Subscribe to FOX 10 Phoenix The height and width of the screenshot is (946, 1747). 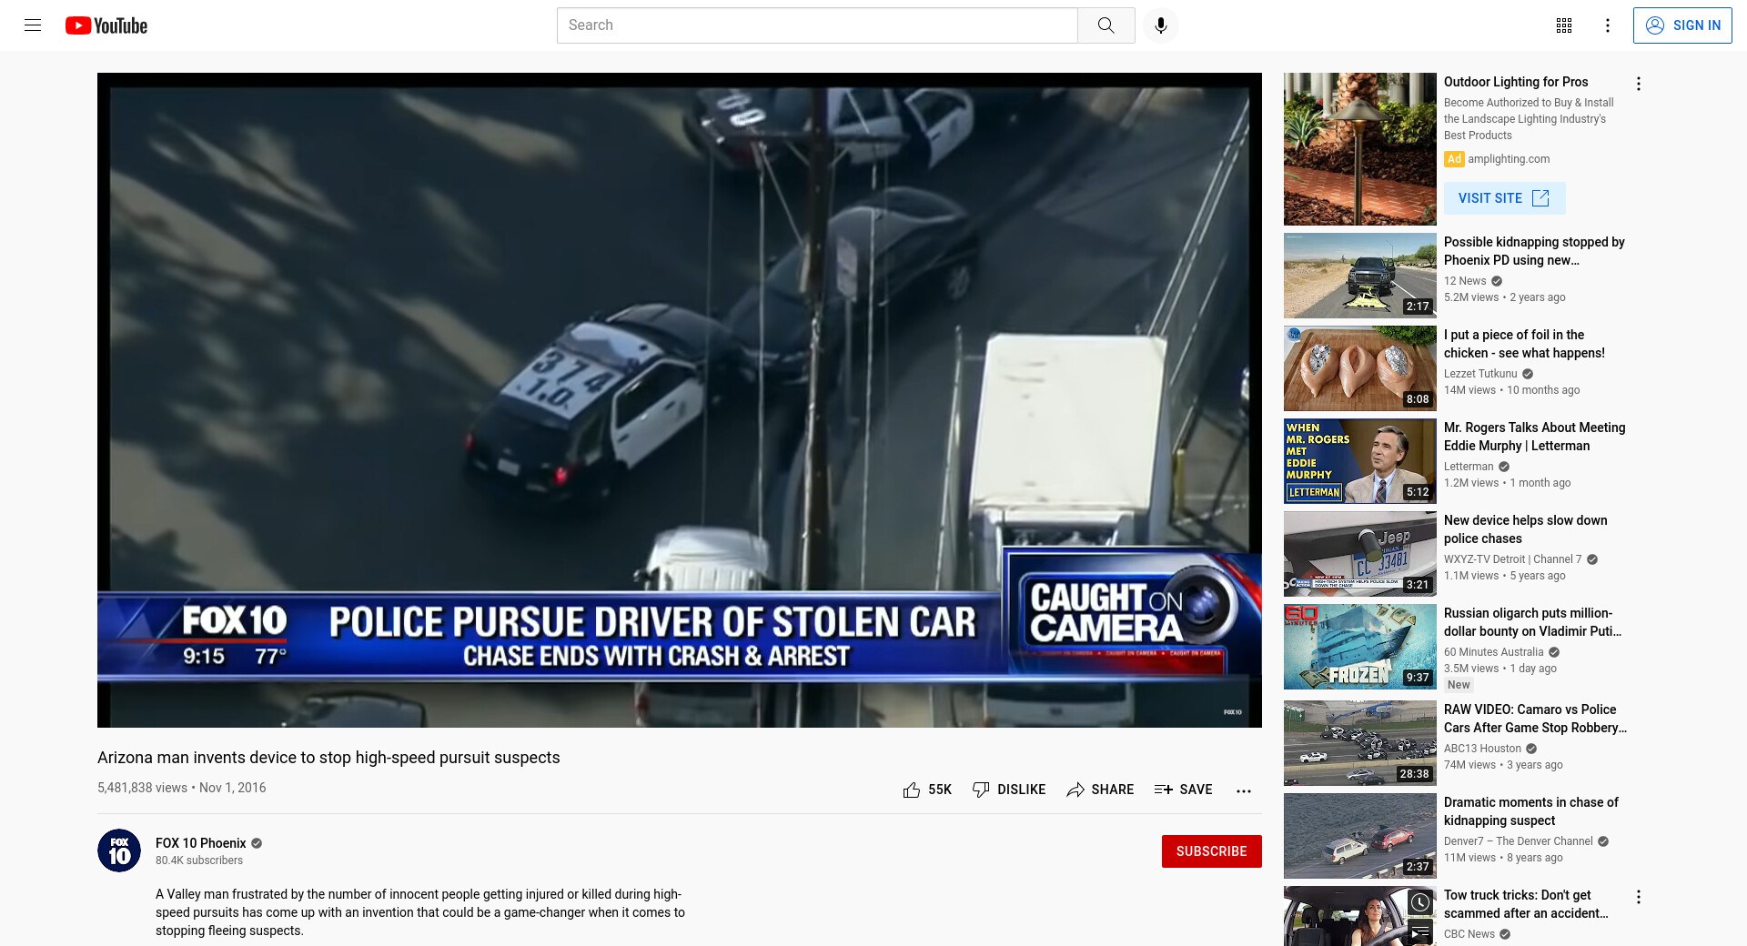[1211, 851]
